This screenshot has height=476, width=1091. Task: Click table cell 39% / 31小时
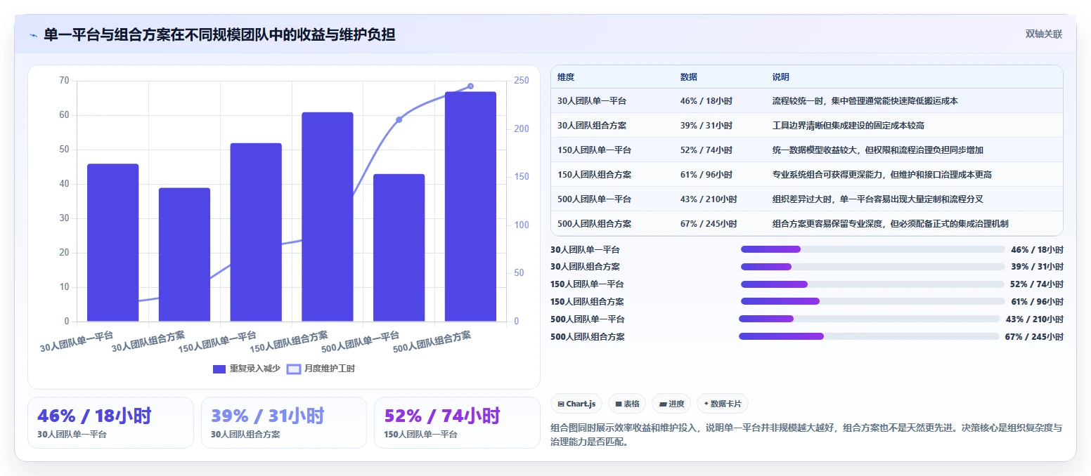coord(706,126)
